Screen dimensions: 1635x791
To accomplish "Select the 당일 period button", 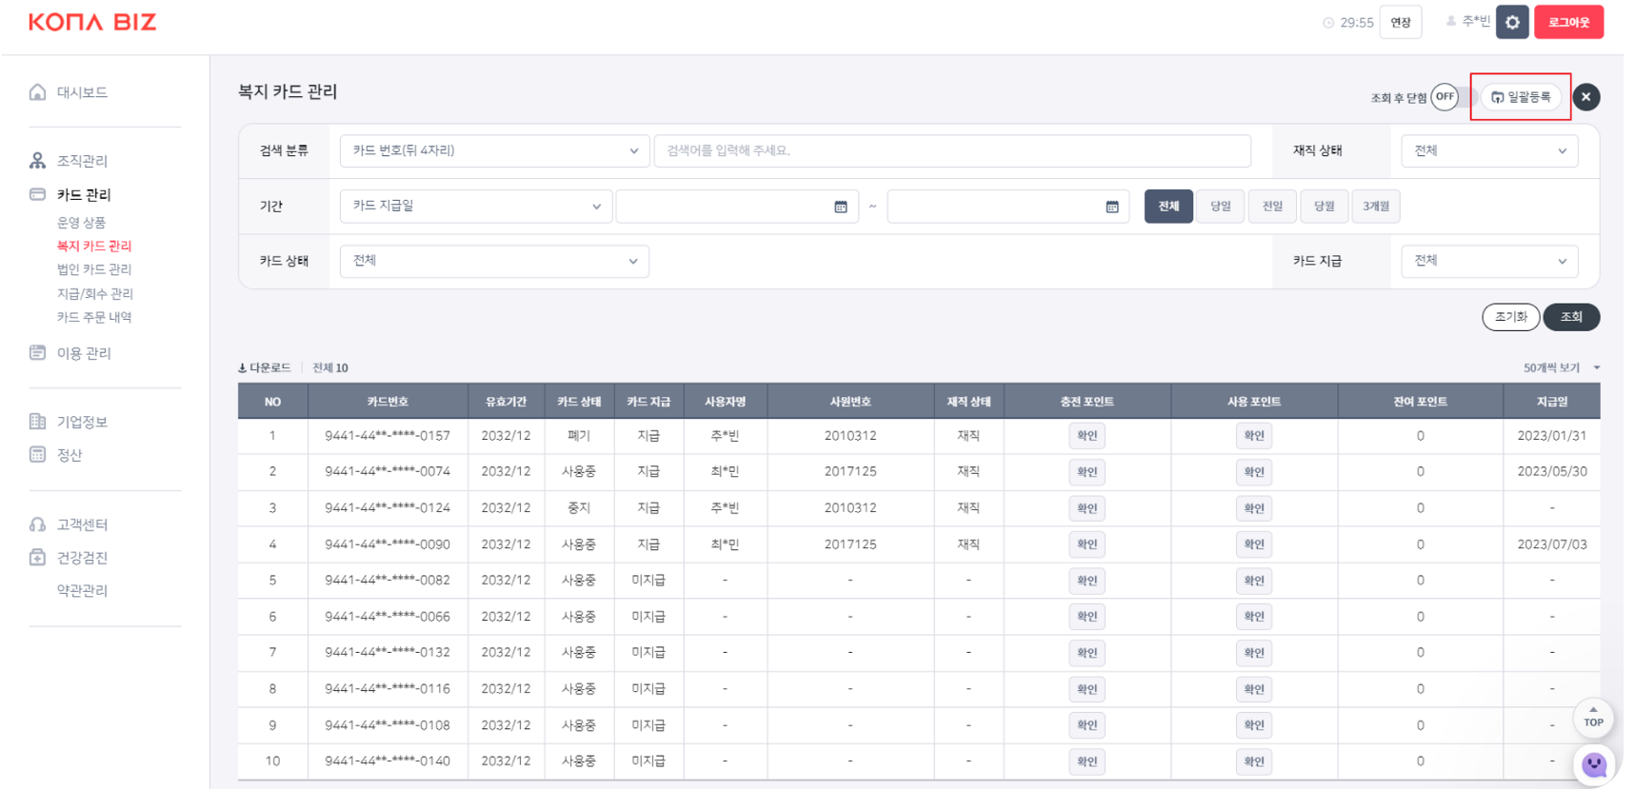I will pyautogui.click(x=1221, y=207).
